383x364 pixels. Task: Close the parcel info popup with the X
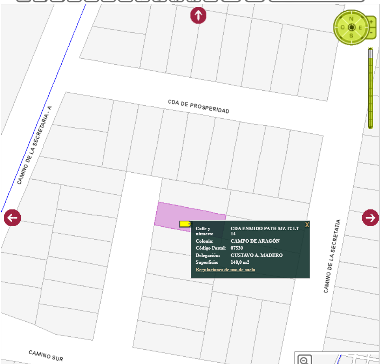tap(307, 225)
